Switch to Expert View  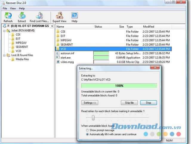[x=60, y=18]
